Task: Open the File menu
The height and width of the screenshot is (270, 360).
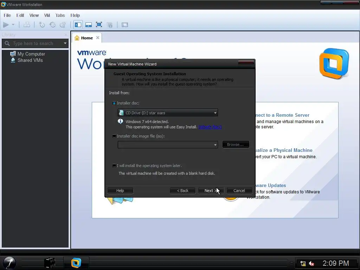Action: 7,15
